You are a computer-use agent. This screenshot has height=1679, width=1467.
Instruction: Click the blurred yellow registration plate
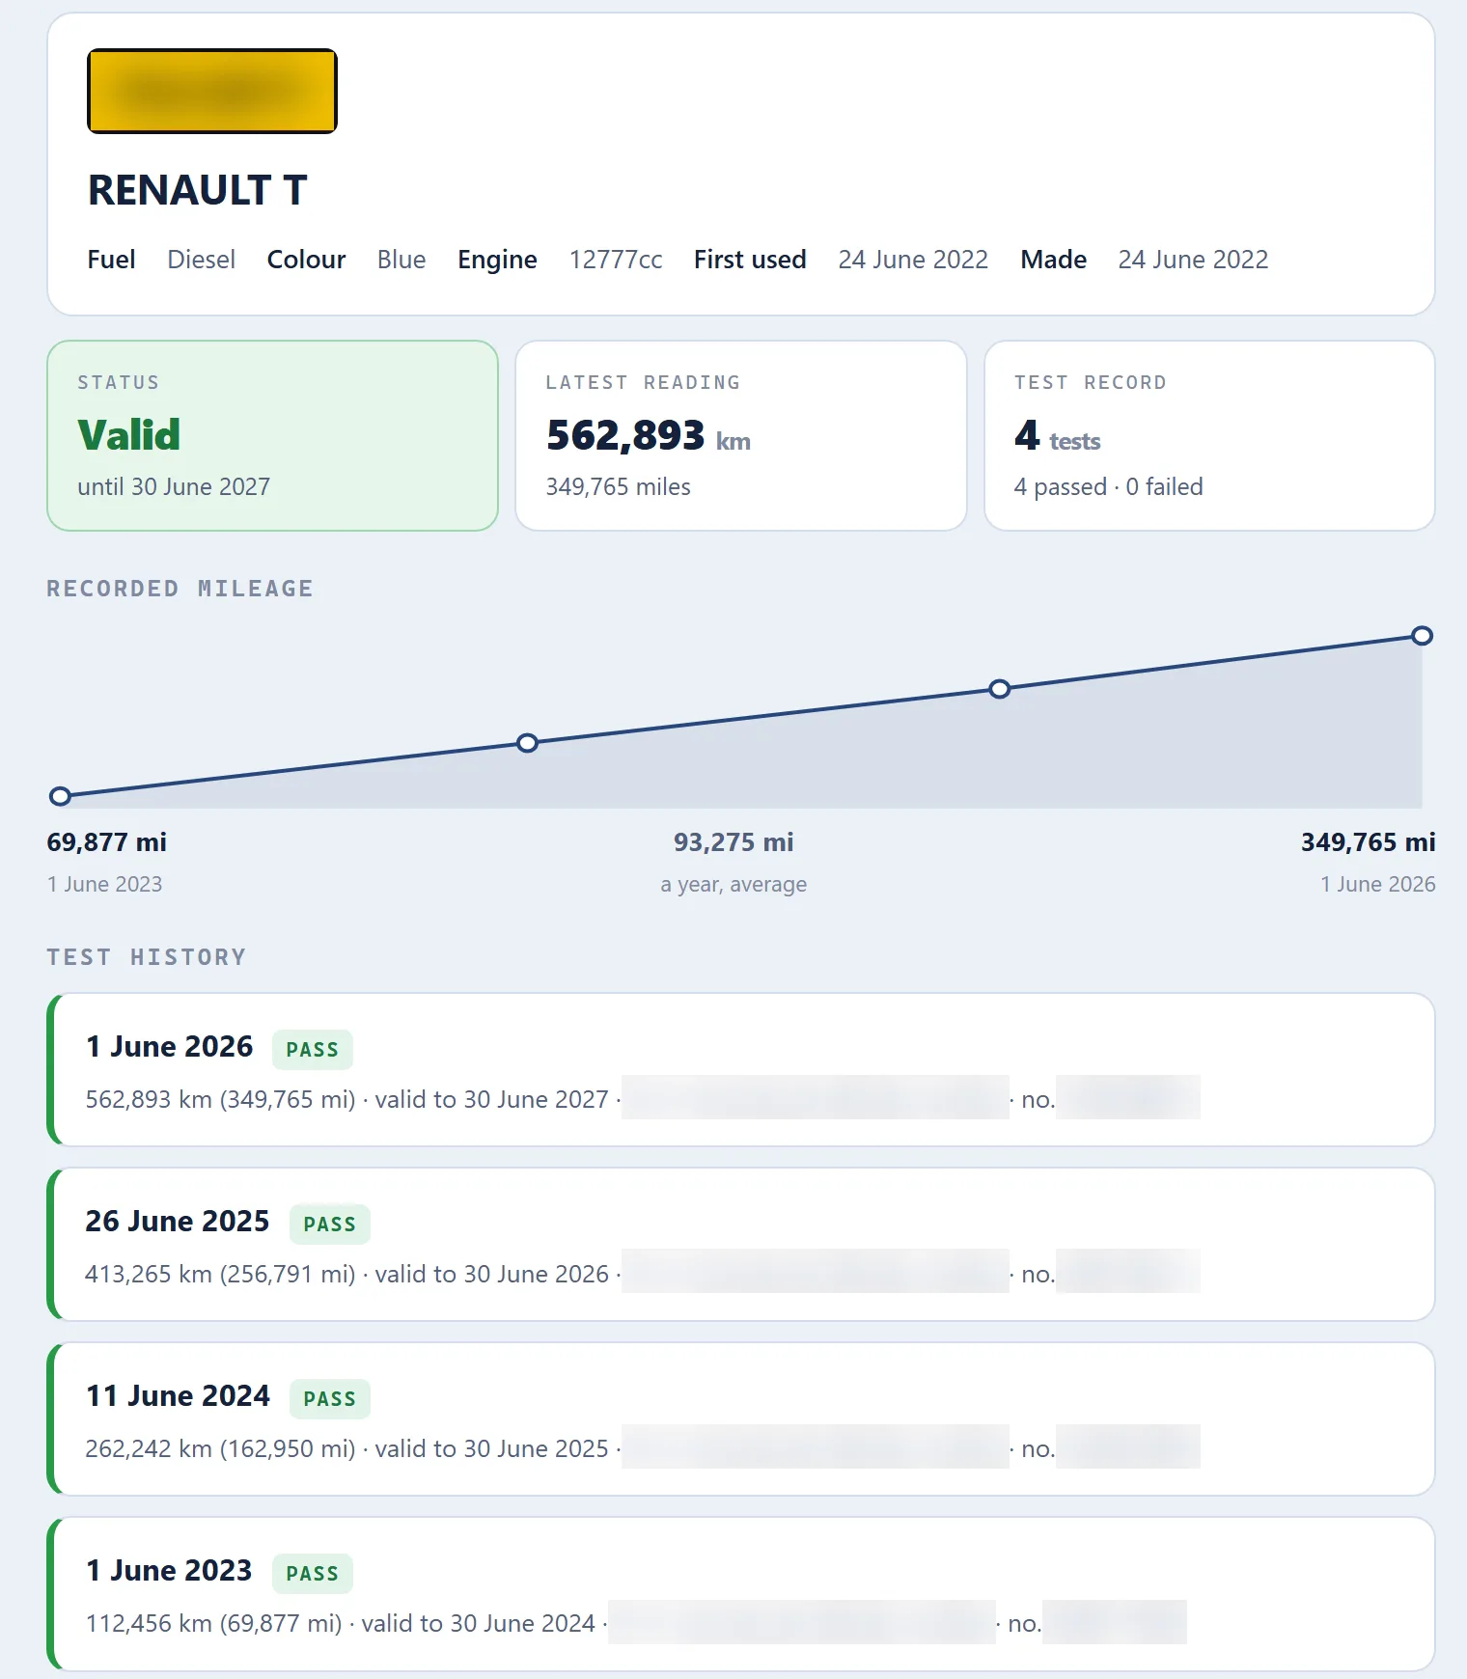pos(212,91)
